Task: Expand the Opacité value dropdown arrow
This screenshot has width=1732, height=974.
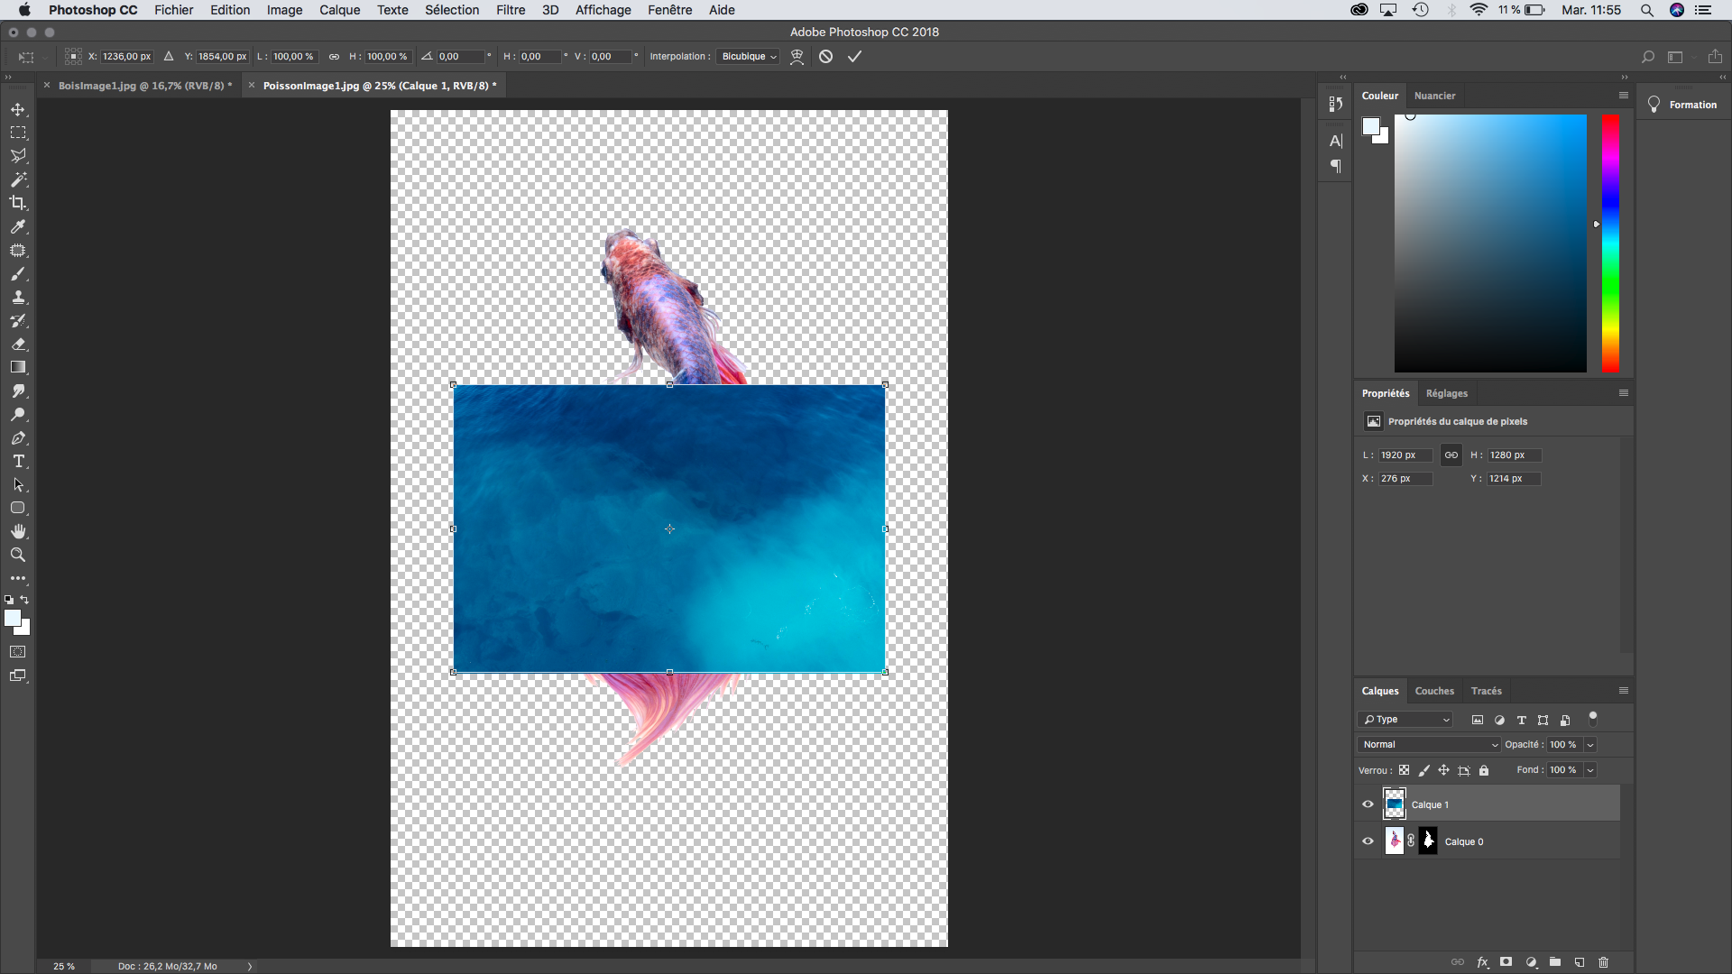Action: (x=1590, y=745)
